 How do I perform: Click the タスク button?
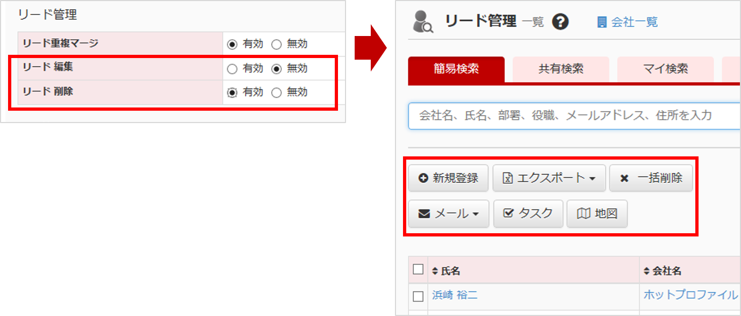coord(528,214)
